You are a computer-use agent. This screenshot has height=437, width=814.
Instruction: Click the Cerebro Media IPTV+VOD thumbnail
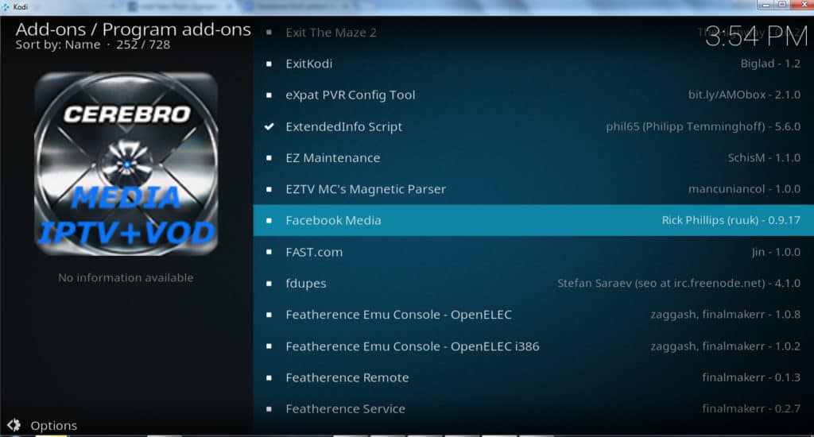(x=126, y=164)
